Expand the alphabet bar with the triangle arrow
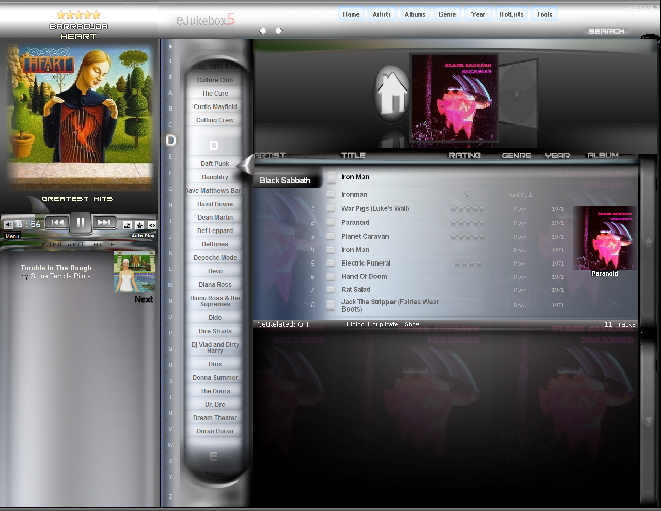The width and height of the screenshot is (661, 511). coord(170,47)
